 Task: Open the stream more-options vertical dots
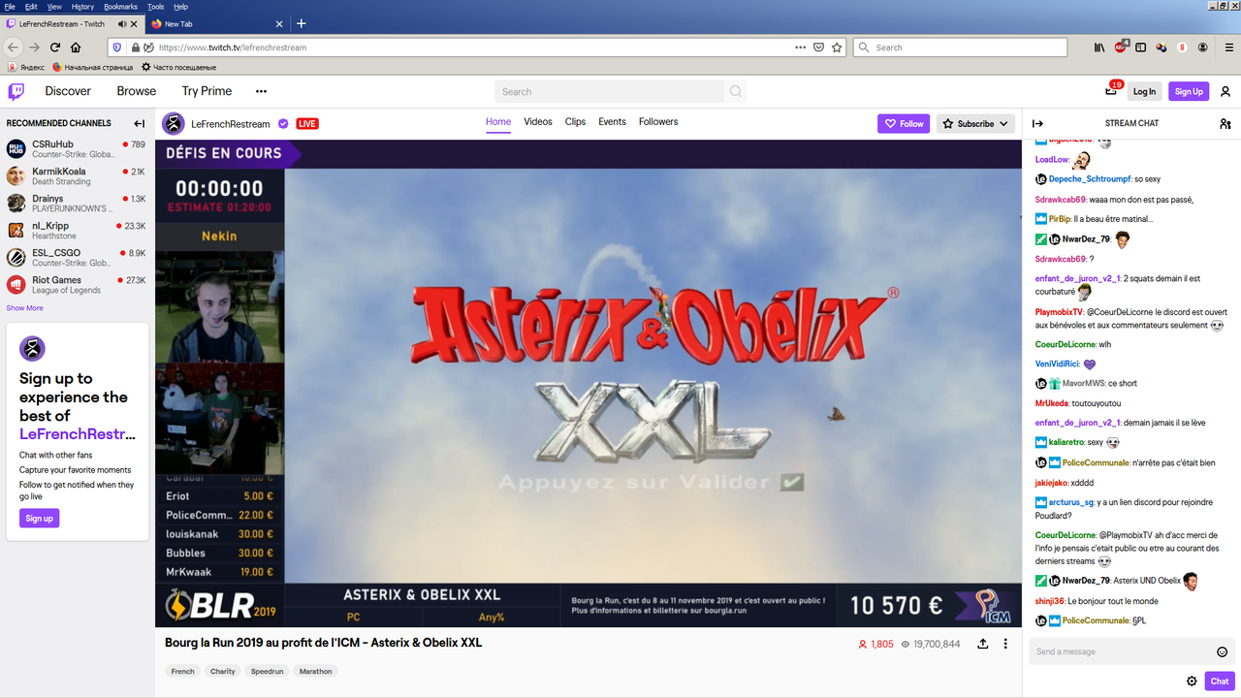coord(1005,644)
